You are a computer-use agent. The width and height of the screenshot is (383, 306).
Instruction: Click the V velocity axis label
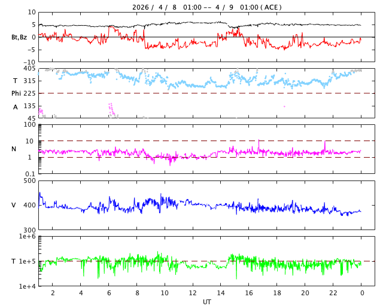click(14, 205)
